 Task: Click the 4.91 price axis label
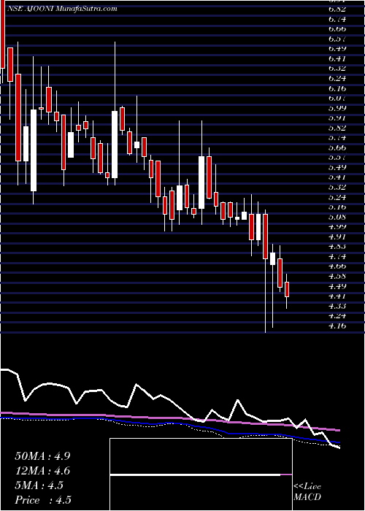click(337, 237)
